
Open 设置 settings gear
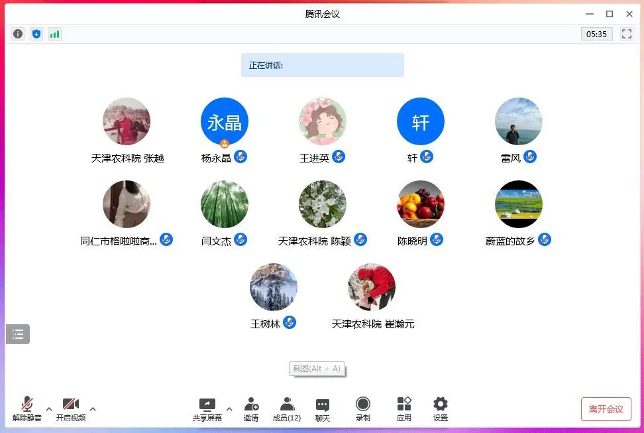pyautogui.click(x=441, y=409)
